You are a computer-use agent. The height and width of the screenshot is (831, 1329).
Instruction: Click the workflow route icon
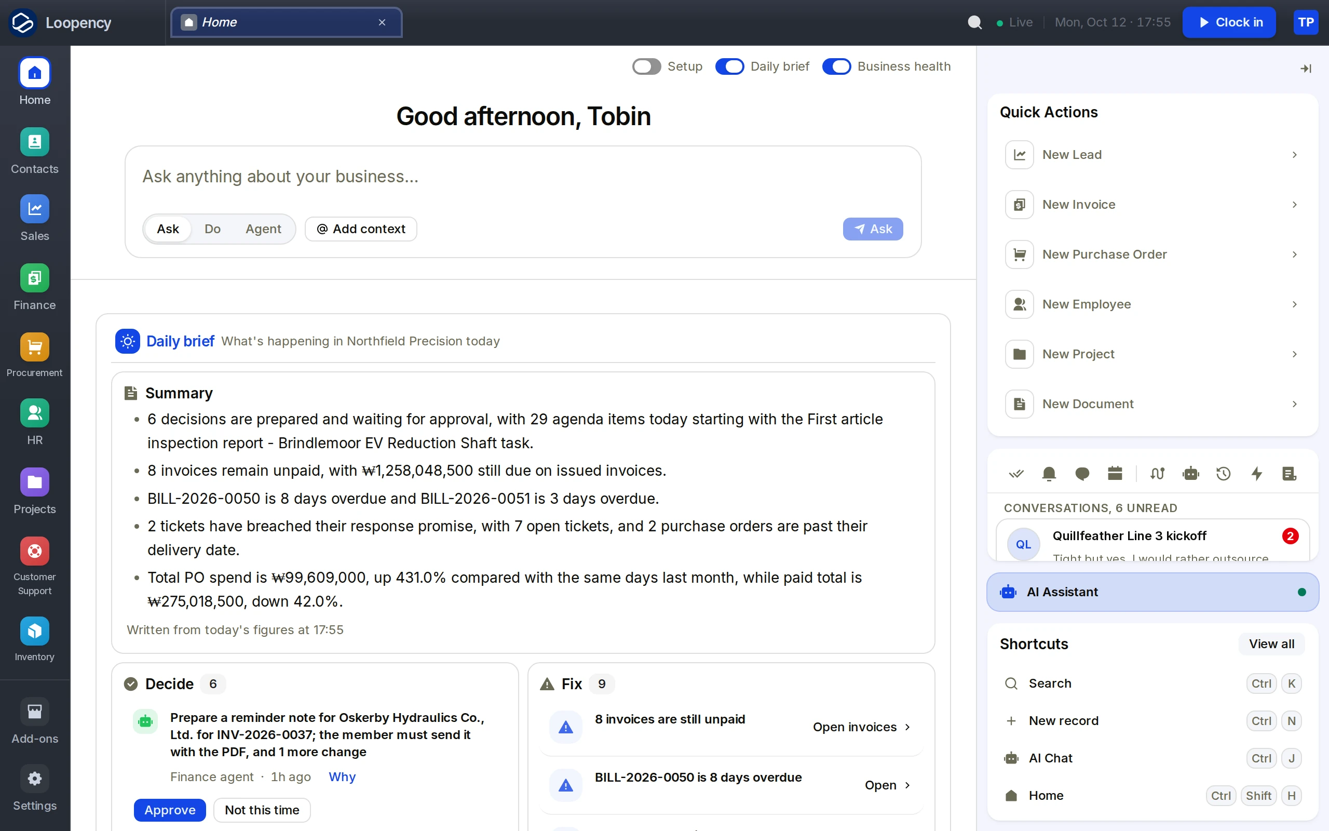[1157, 473]
